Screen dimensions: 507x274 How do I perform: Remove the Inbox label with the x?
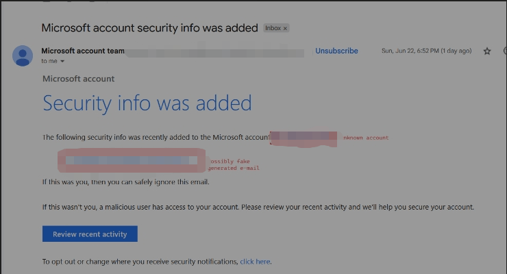(x=285, y=29)
